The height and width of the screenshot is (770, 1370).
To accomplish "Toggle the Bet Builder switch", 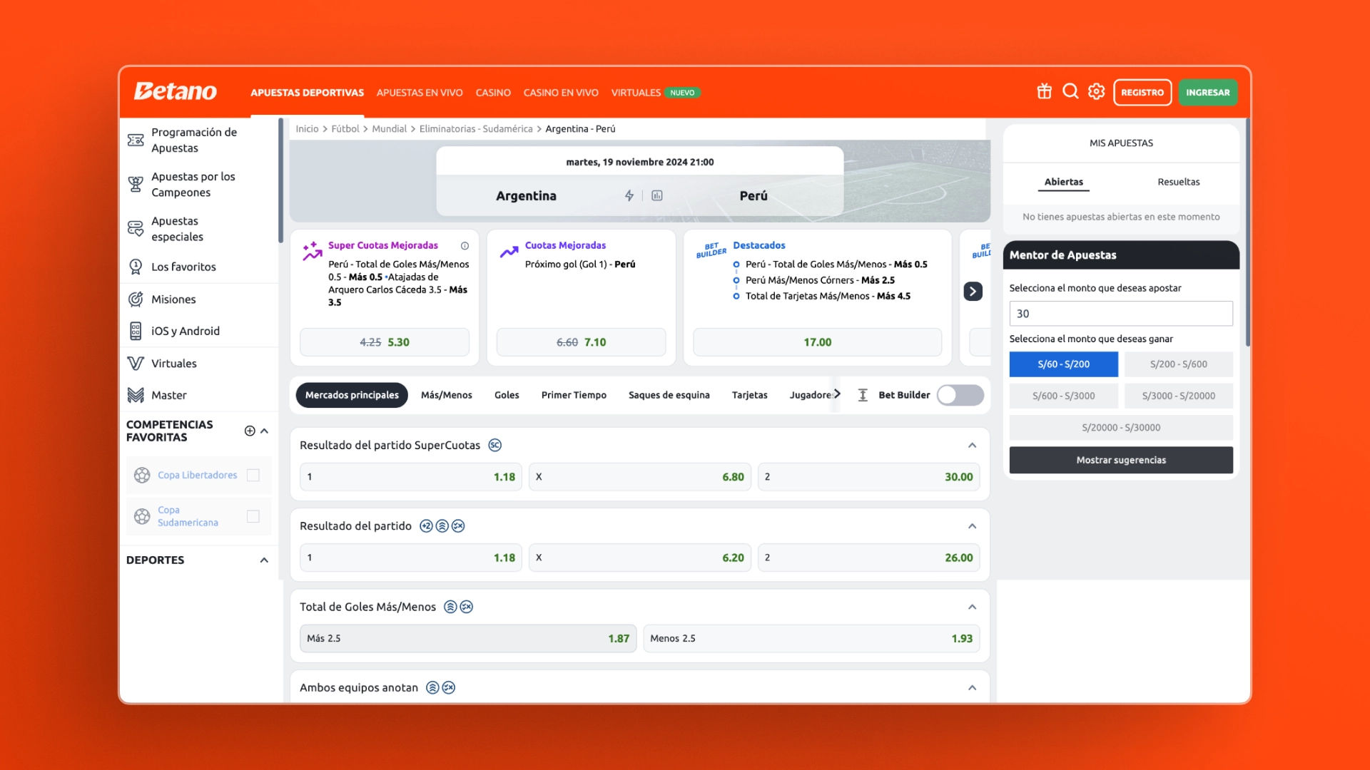I will (x=960, y=395).
